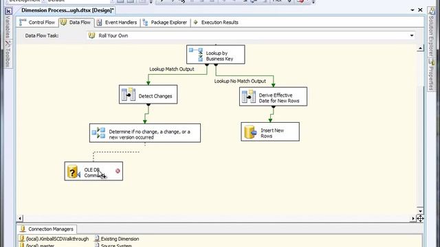View the Execution Results tab
440x247 pixels.
tap(216, 23)
